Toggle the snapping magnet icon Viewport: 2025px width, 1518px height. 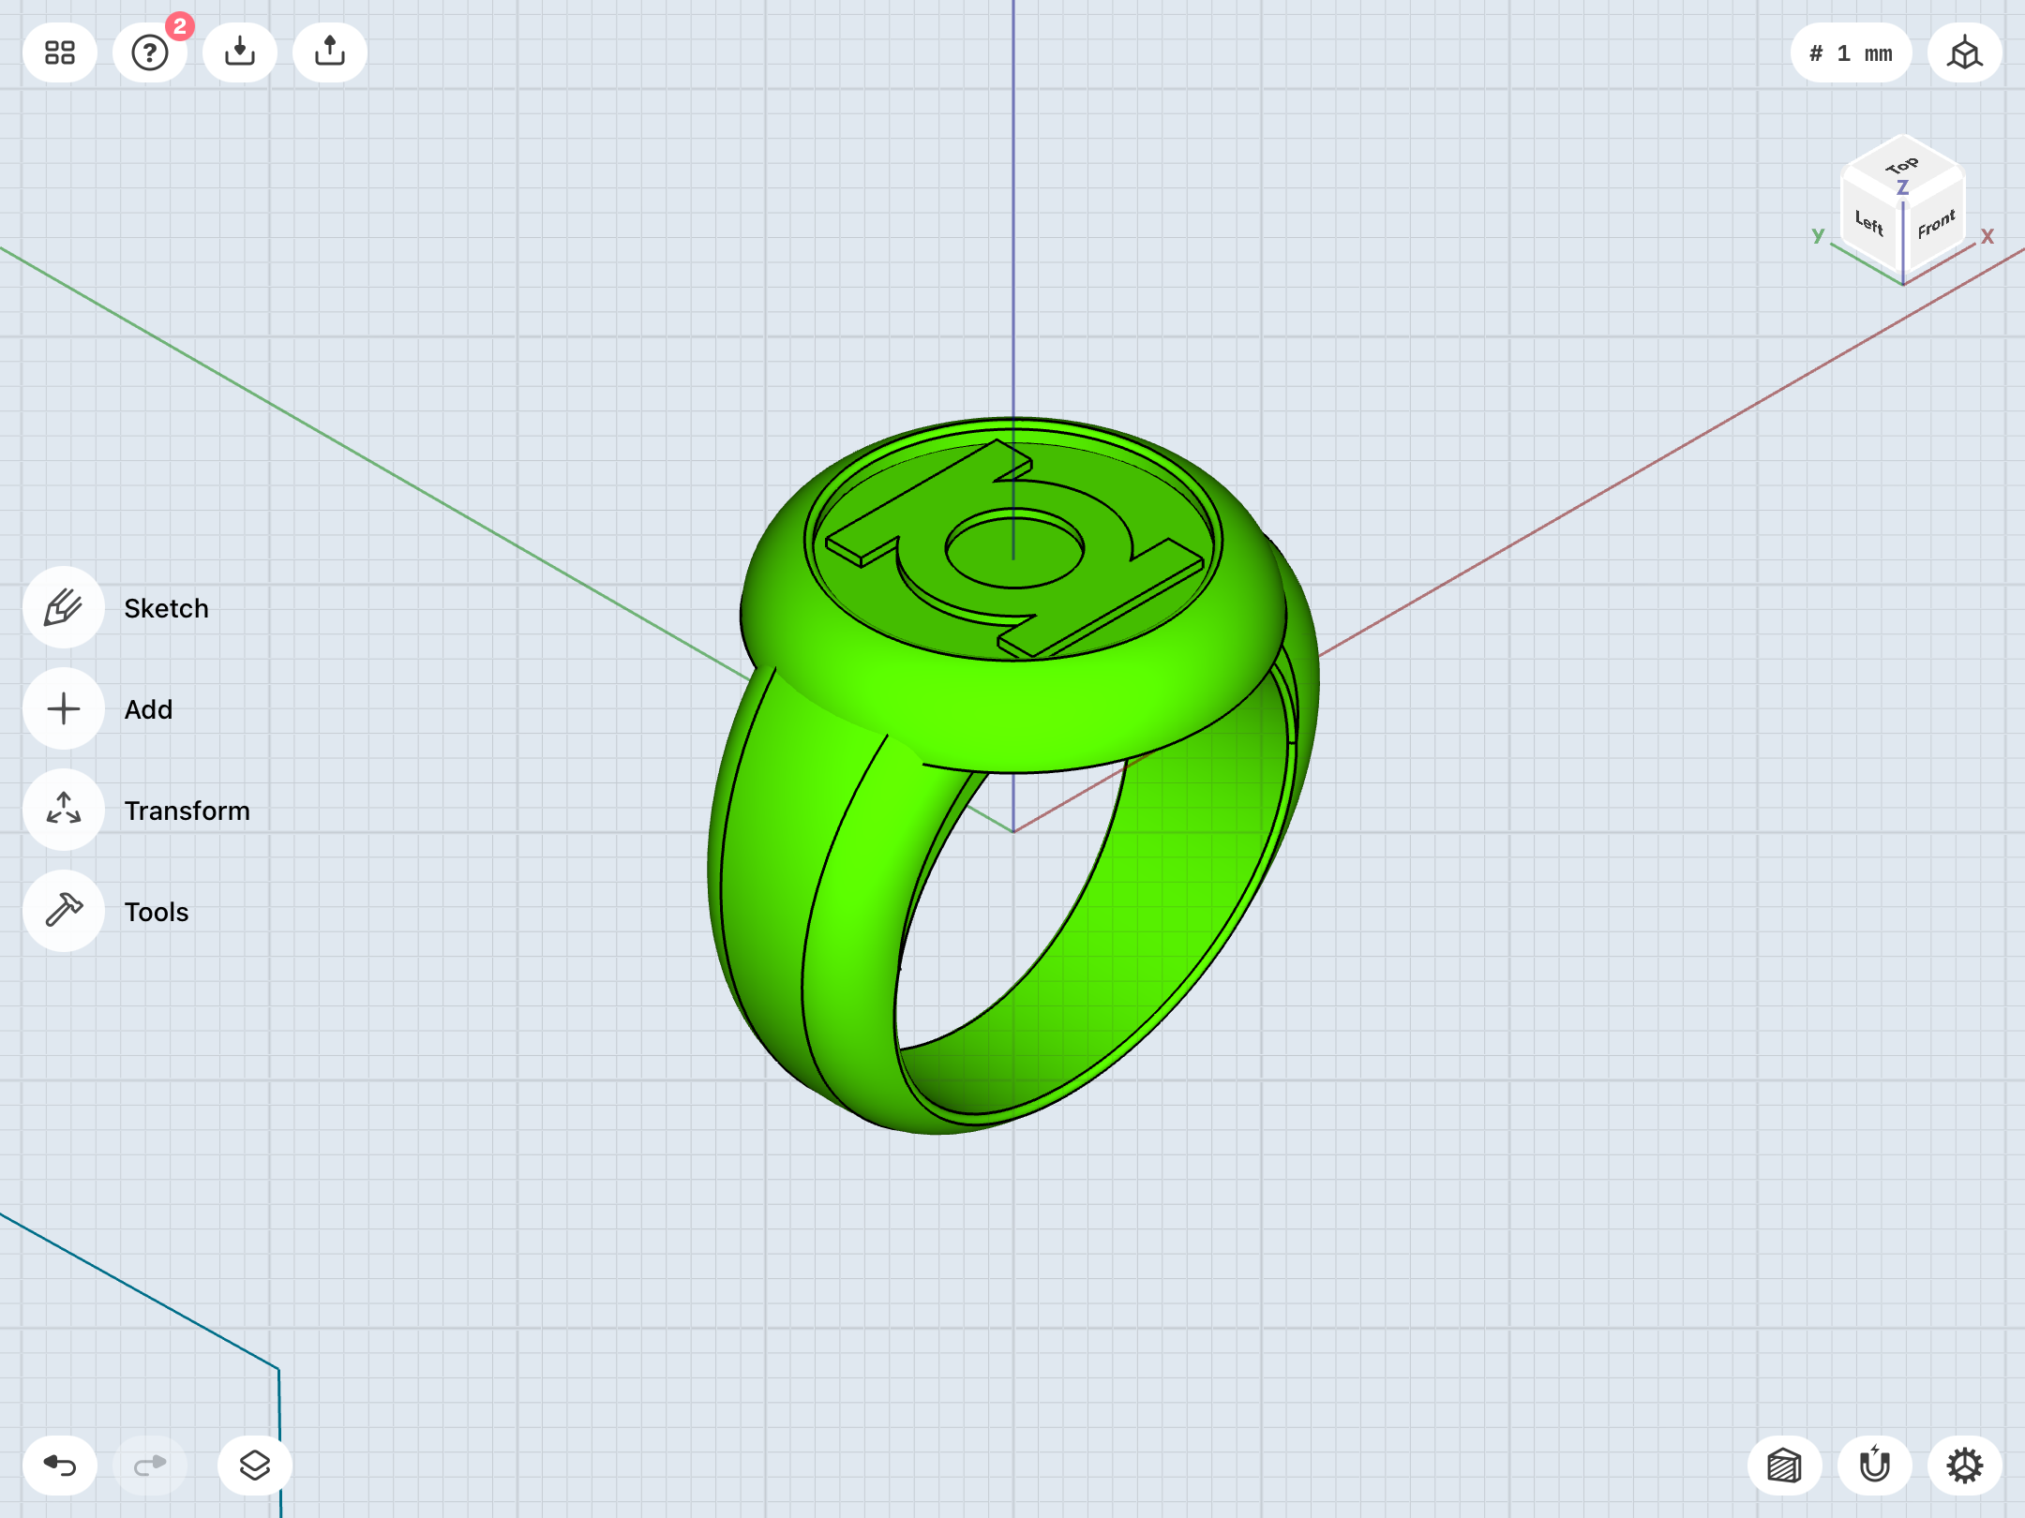[1875, 1466]
